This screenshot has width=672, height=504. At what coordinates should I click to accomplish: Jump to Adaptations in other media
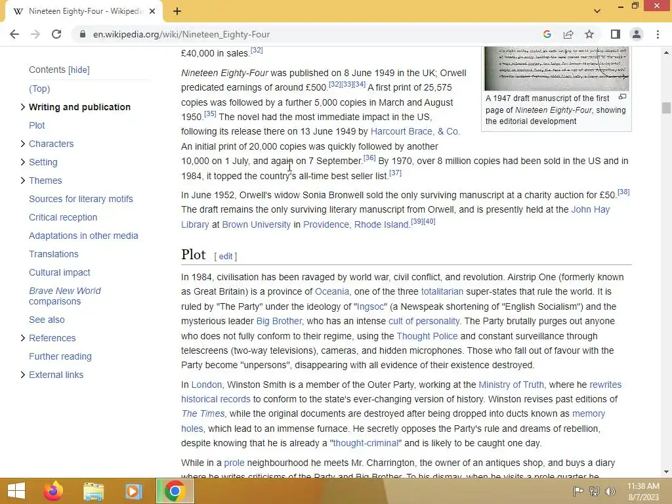coord(83,236)
